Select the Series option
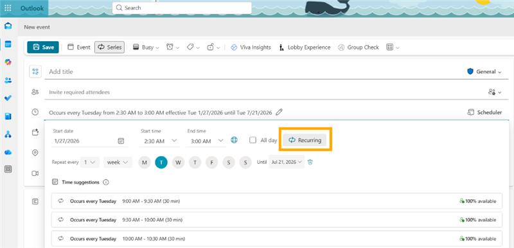 coord(109,47)
